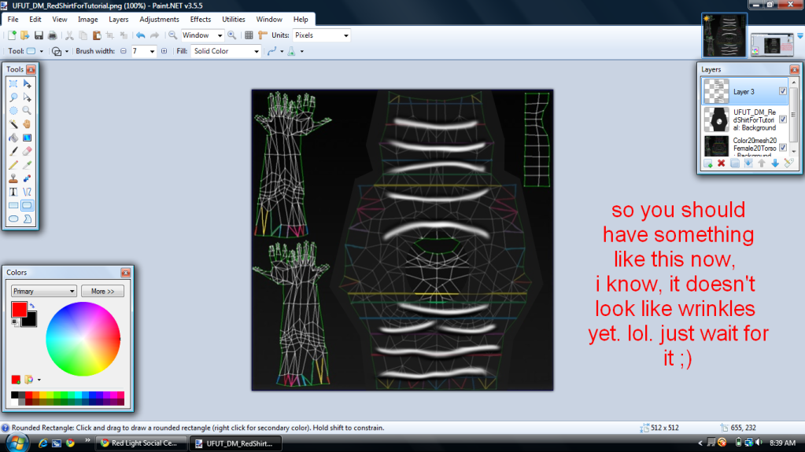Select the Recolor tool
The image size is (805, 452).
tap(28, 178)
